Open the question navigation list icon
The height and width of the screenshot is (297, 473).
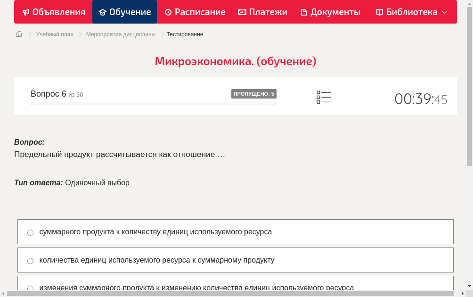[324, 97]
